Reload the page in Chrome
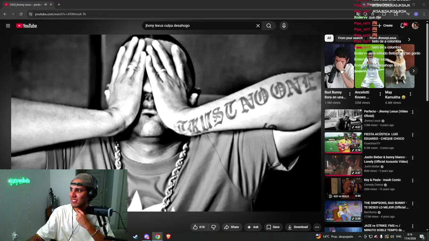Image resolution: width=429 pixels, height=241 pixels. pyautogui.click(x=21, y=14)
